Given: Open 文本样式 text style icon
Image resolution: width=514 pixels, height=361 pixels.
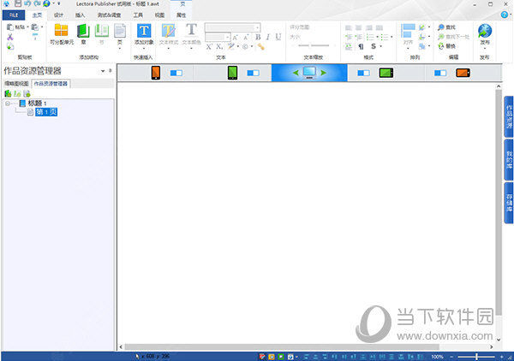Looking at the screenshot, I should [x=168, y=31].
